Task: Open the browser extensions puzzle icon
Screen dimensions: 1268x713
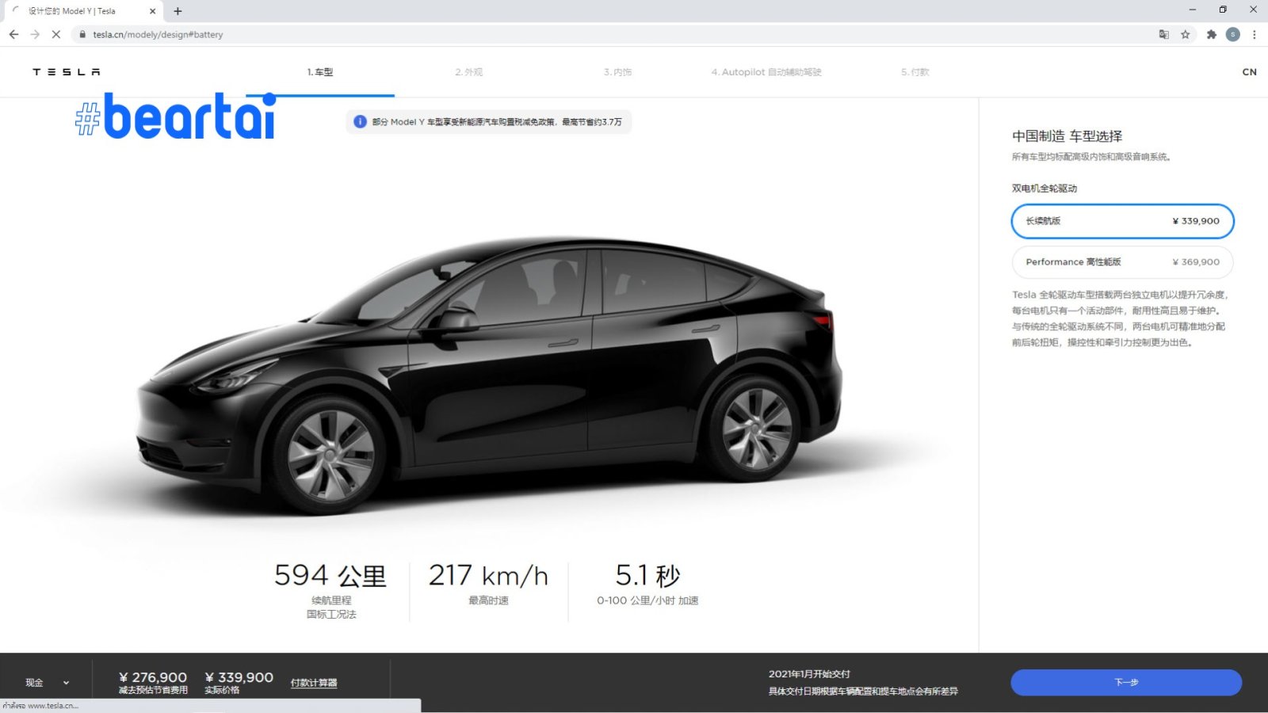Action: tap(1211, 34)
